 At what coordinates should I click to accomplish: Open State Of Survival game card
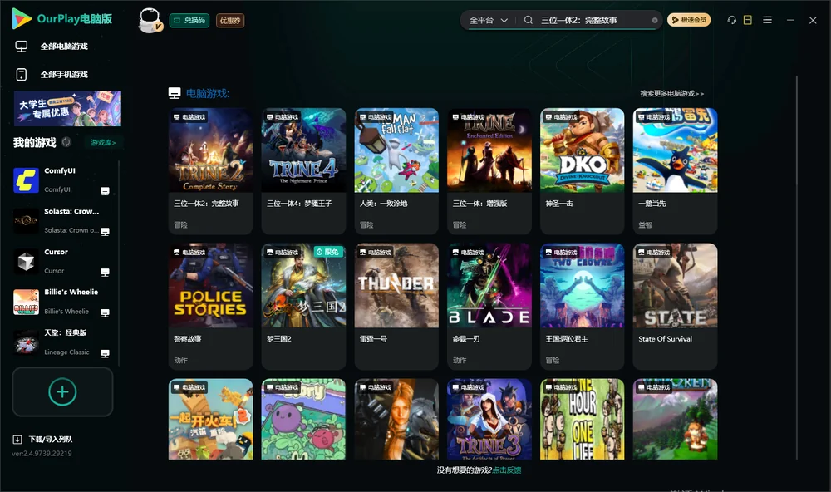pos(675,306)
